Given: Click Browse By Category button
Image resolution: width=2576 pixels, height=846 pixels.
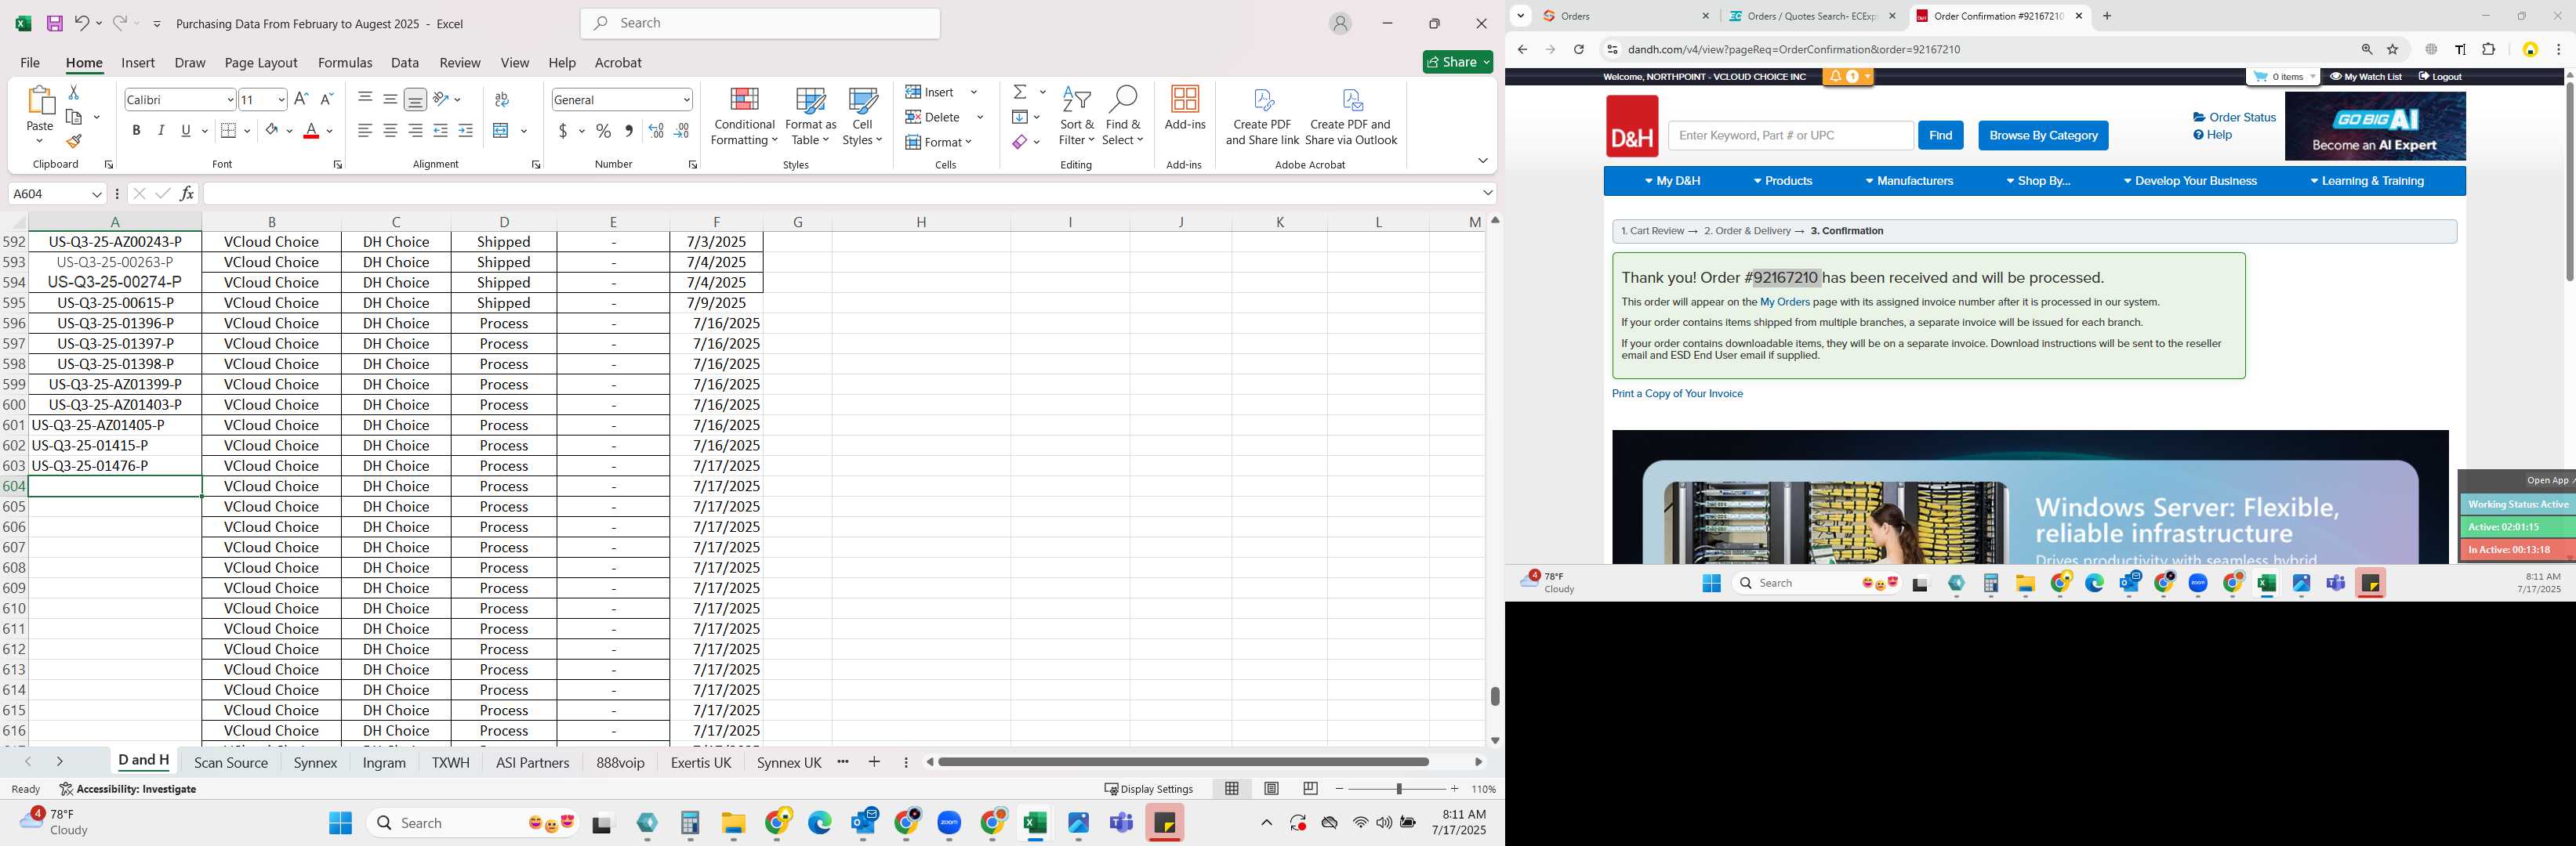Looking at the screenshot, I should [2043, 135].
